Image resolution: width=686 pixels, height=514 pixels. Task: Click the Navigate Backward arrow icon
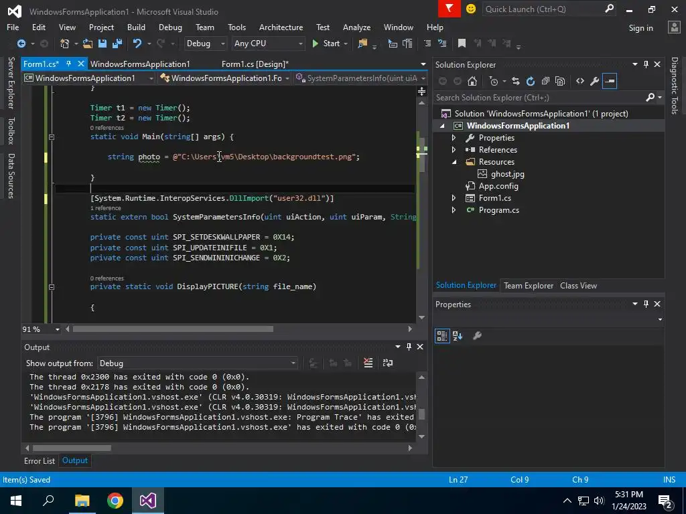pos(21,44)
